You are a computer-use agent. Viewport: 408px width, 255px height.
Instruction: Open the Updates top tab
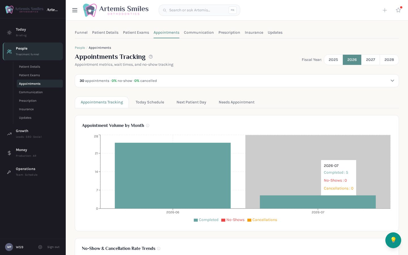pyautogui.click(x=275, y=33)
